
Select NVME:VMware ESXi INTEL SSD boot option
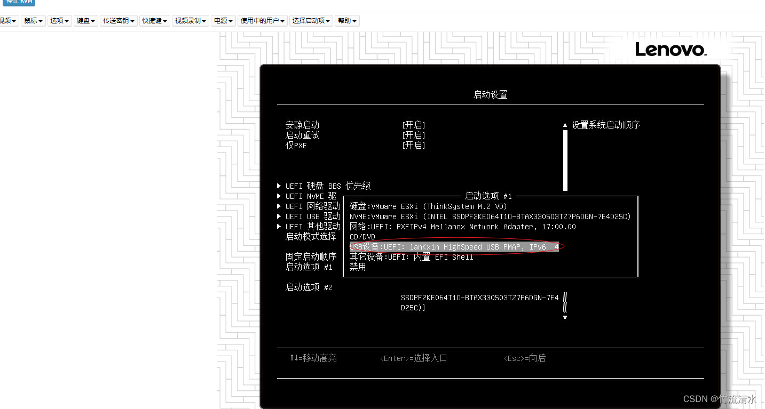(x=490, y=216)
